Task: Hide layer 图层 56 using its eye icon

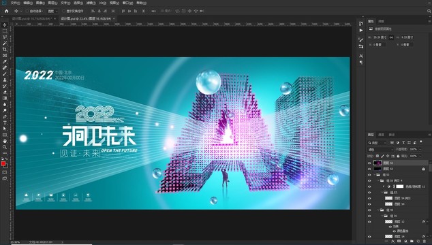Action: [x=369, y=163]
